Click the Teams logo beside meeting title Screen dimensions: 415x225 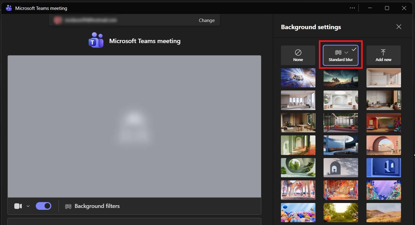click(96, 40)
